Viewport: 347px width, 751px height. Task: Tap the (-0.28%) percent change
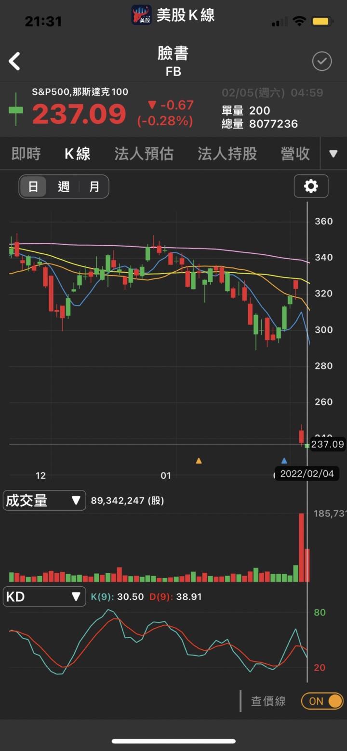click(165, 121)
